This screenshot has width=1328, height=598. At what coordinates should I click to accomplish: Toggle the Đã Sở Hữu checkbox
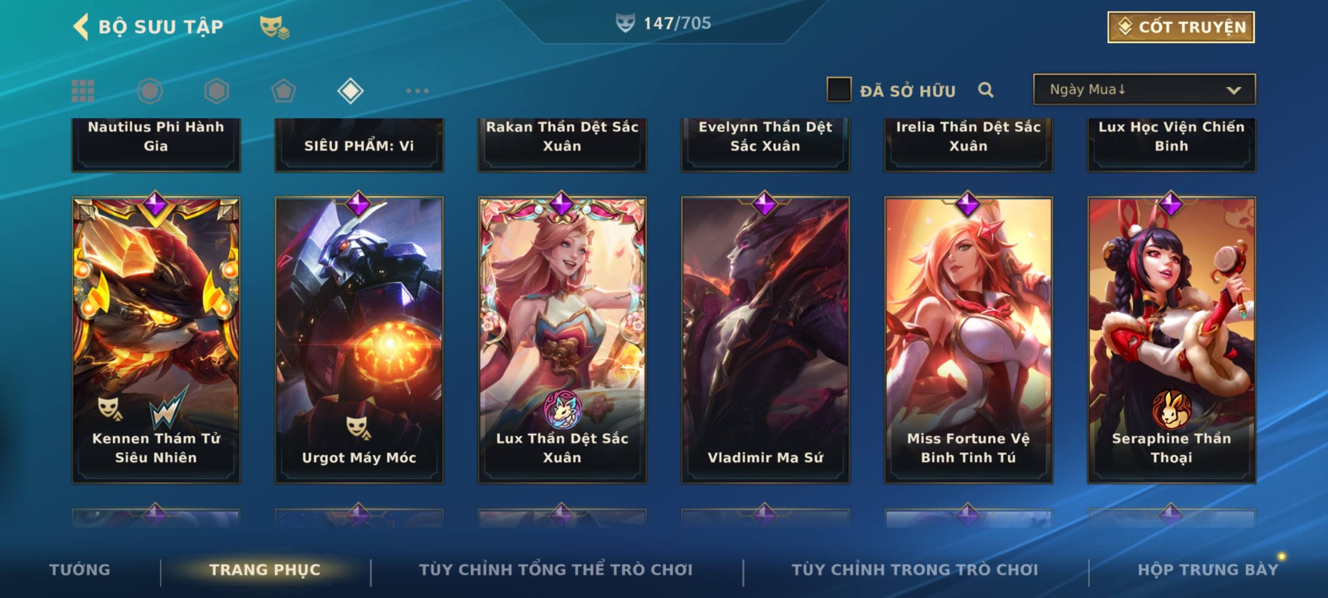[x=839, y=90]
